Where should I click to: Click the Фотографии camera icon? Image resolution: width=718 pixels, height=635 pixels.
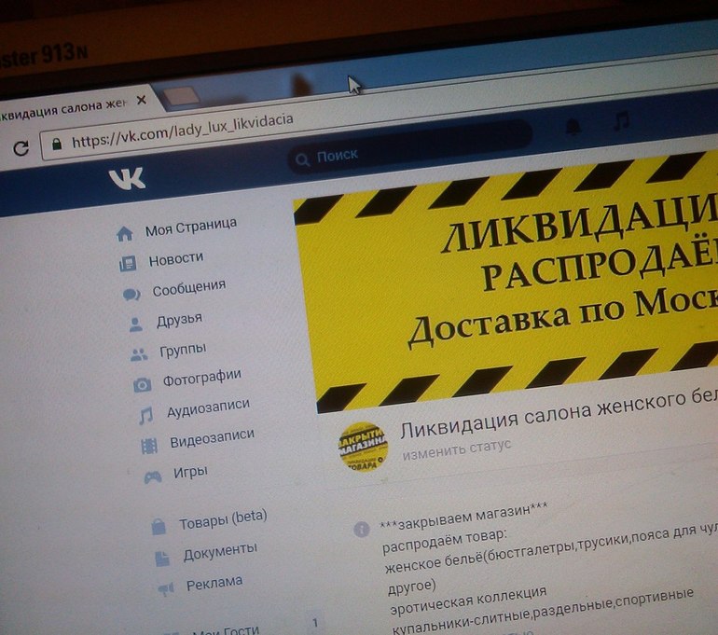tap(142, 384)
